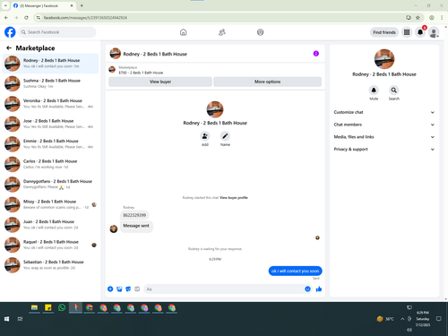
Task: Reload the browser page
Action: 26,18
